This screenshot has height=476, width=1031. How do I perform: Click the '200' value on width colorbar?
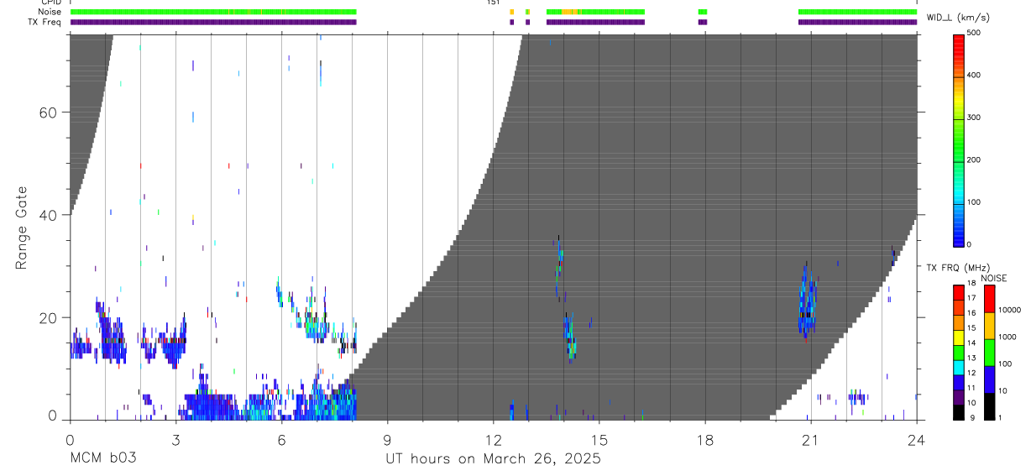click(x=974, y=160)
